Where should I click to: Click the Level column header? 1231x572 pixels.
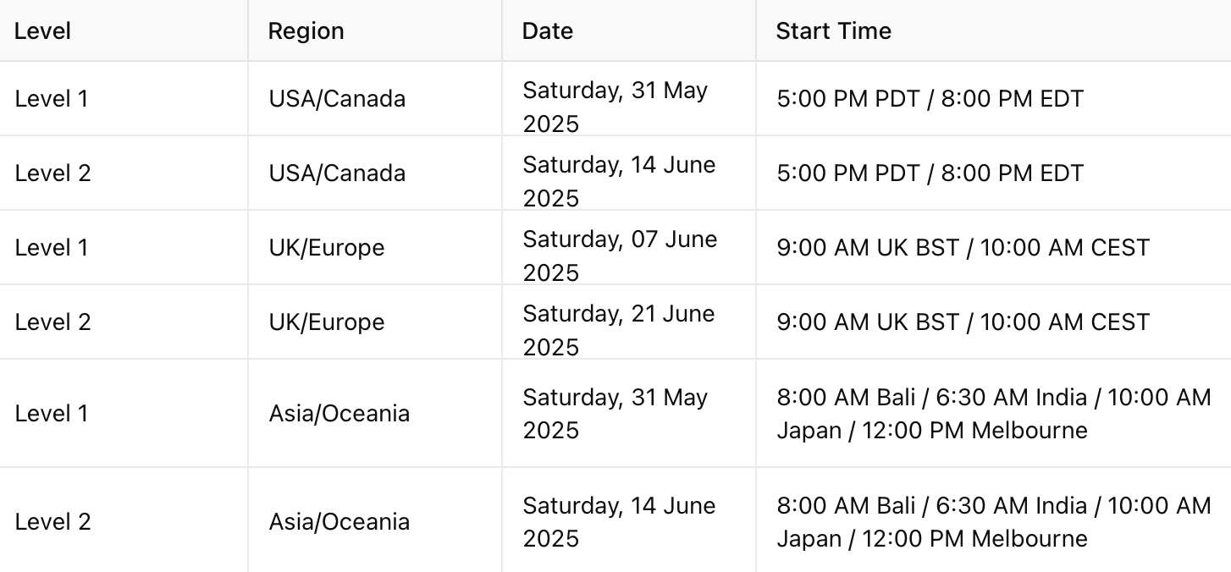point(43,31)
